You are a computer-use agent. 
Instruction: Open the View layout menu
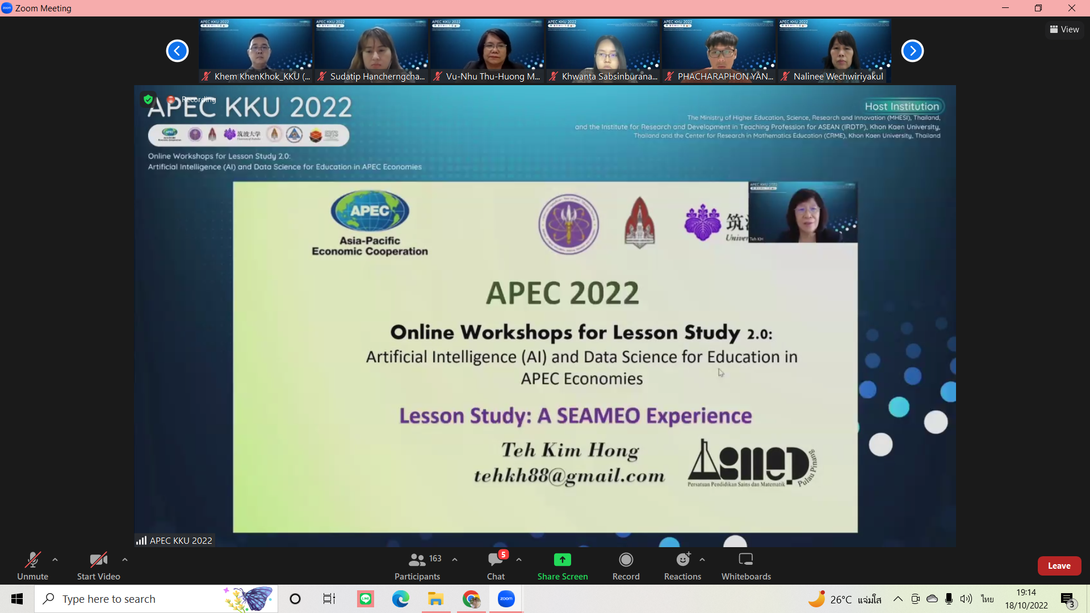[x=1064, y=30]
